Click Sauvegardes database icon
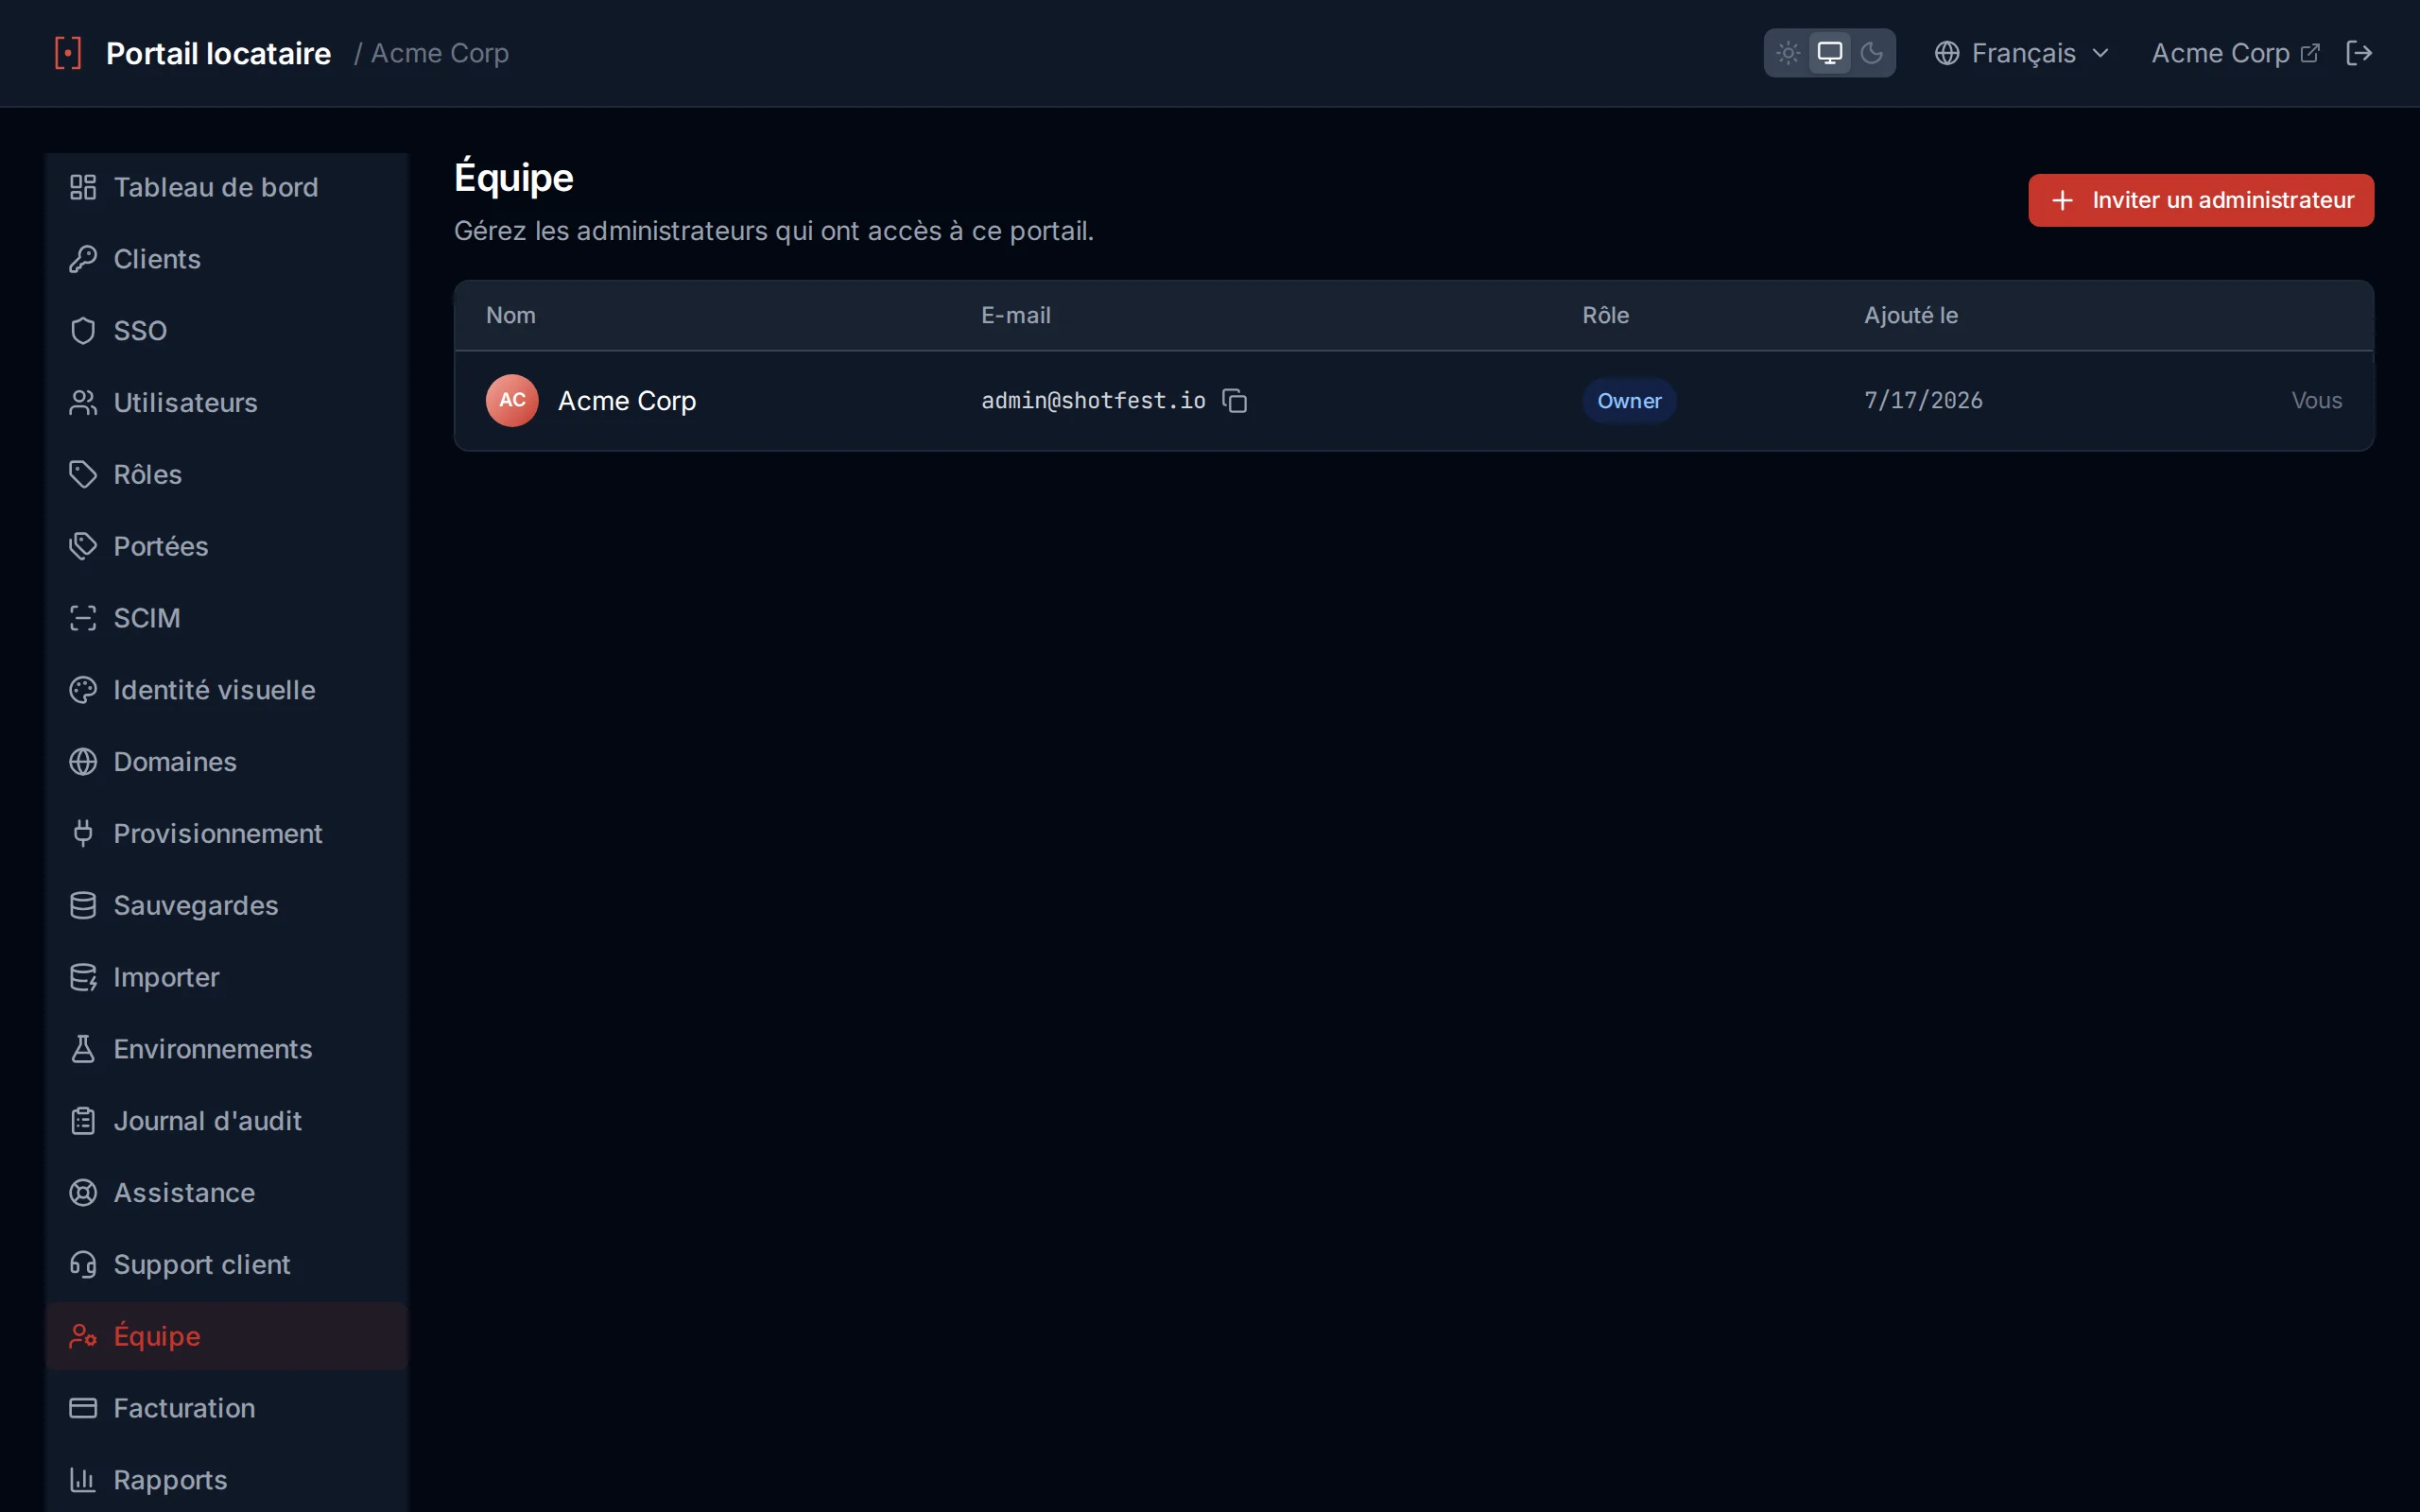This screenshot has height=1512, width=2420. [x=83, y=905]
